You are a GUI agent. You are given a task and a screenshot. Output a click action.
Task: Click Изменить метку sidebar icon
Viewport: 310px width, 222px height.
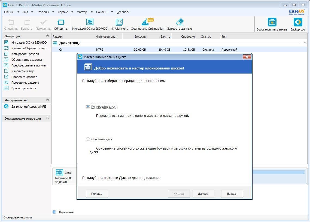click(6, 71)
